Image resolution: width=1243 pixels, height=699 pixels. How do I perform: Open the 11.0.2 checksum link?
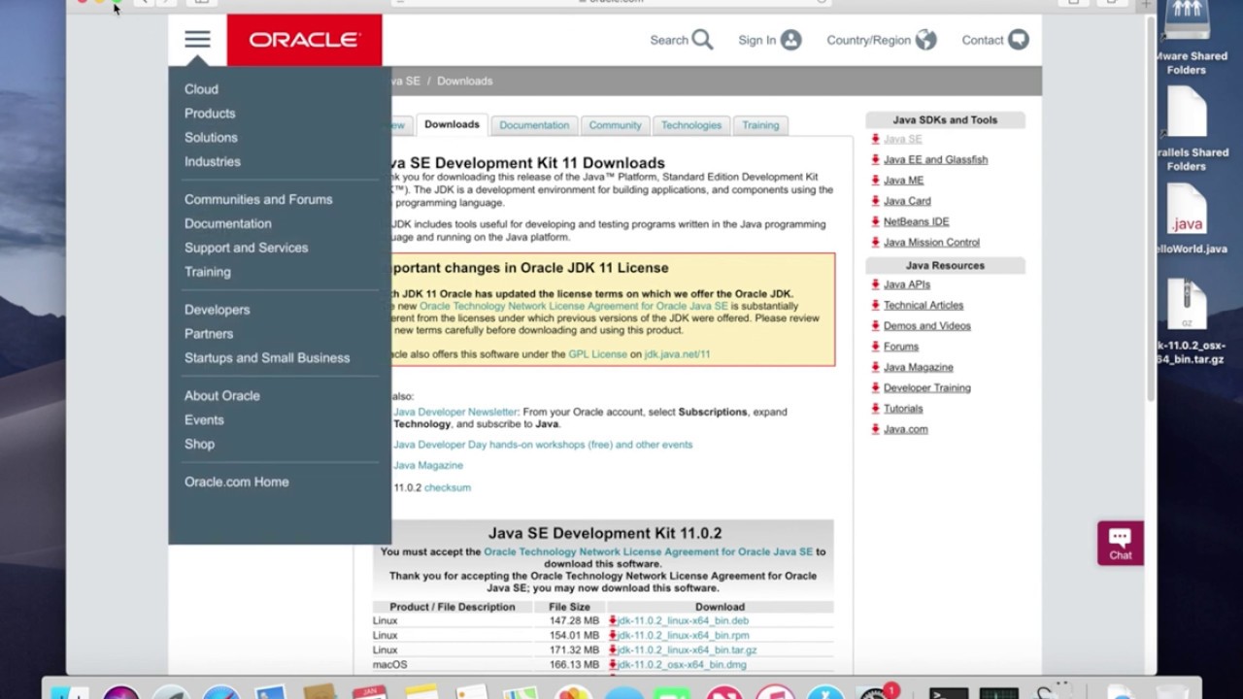(x=447, y=487)
